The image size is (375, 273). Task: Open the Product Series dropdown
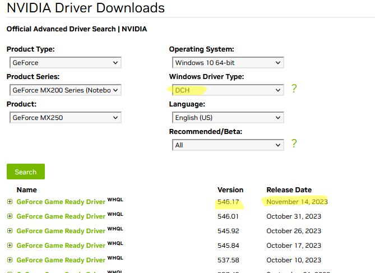pos(66,90)
